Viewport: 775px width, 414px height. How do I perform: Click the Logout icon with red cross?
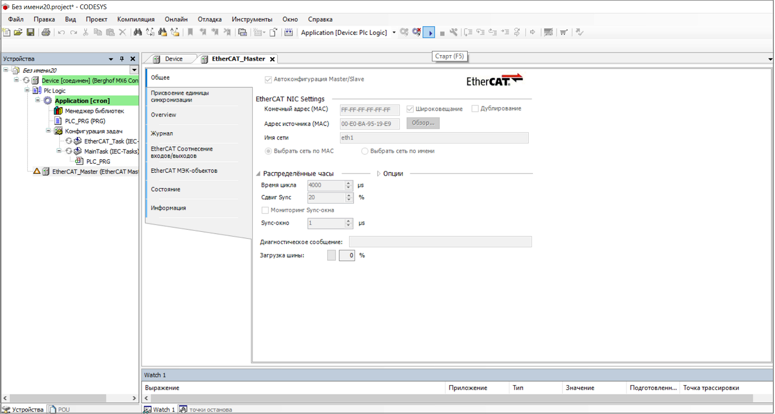pyautogui.click(x=417, y=33)
